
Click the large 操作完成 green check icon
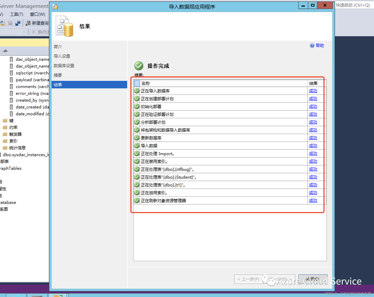pyautogui.click(x=139, y=66)
